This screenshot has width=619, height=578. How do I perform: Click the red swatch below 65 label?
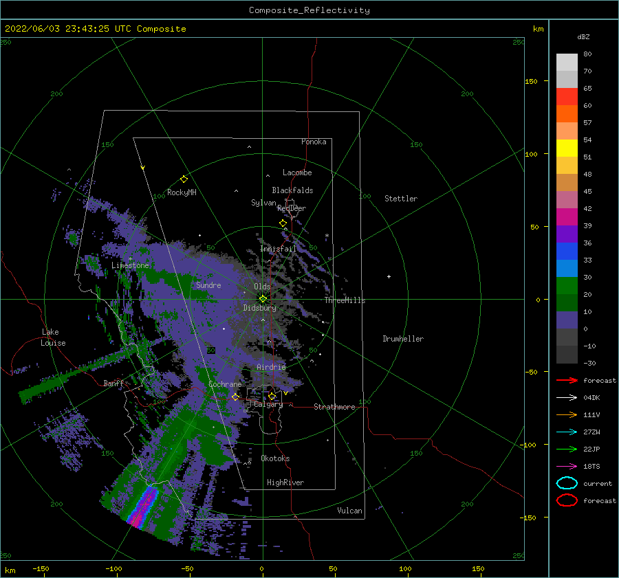(x=567, y=97)
